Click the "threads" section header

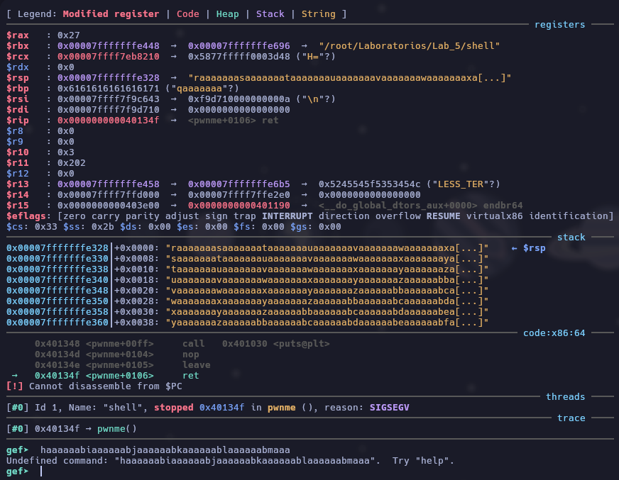[565, 397]
